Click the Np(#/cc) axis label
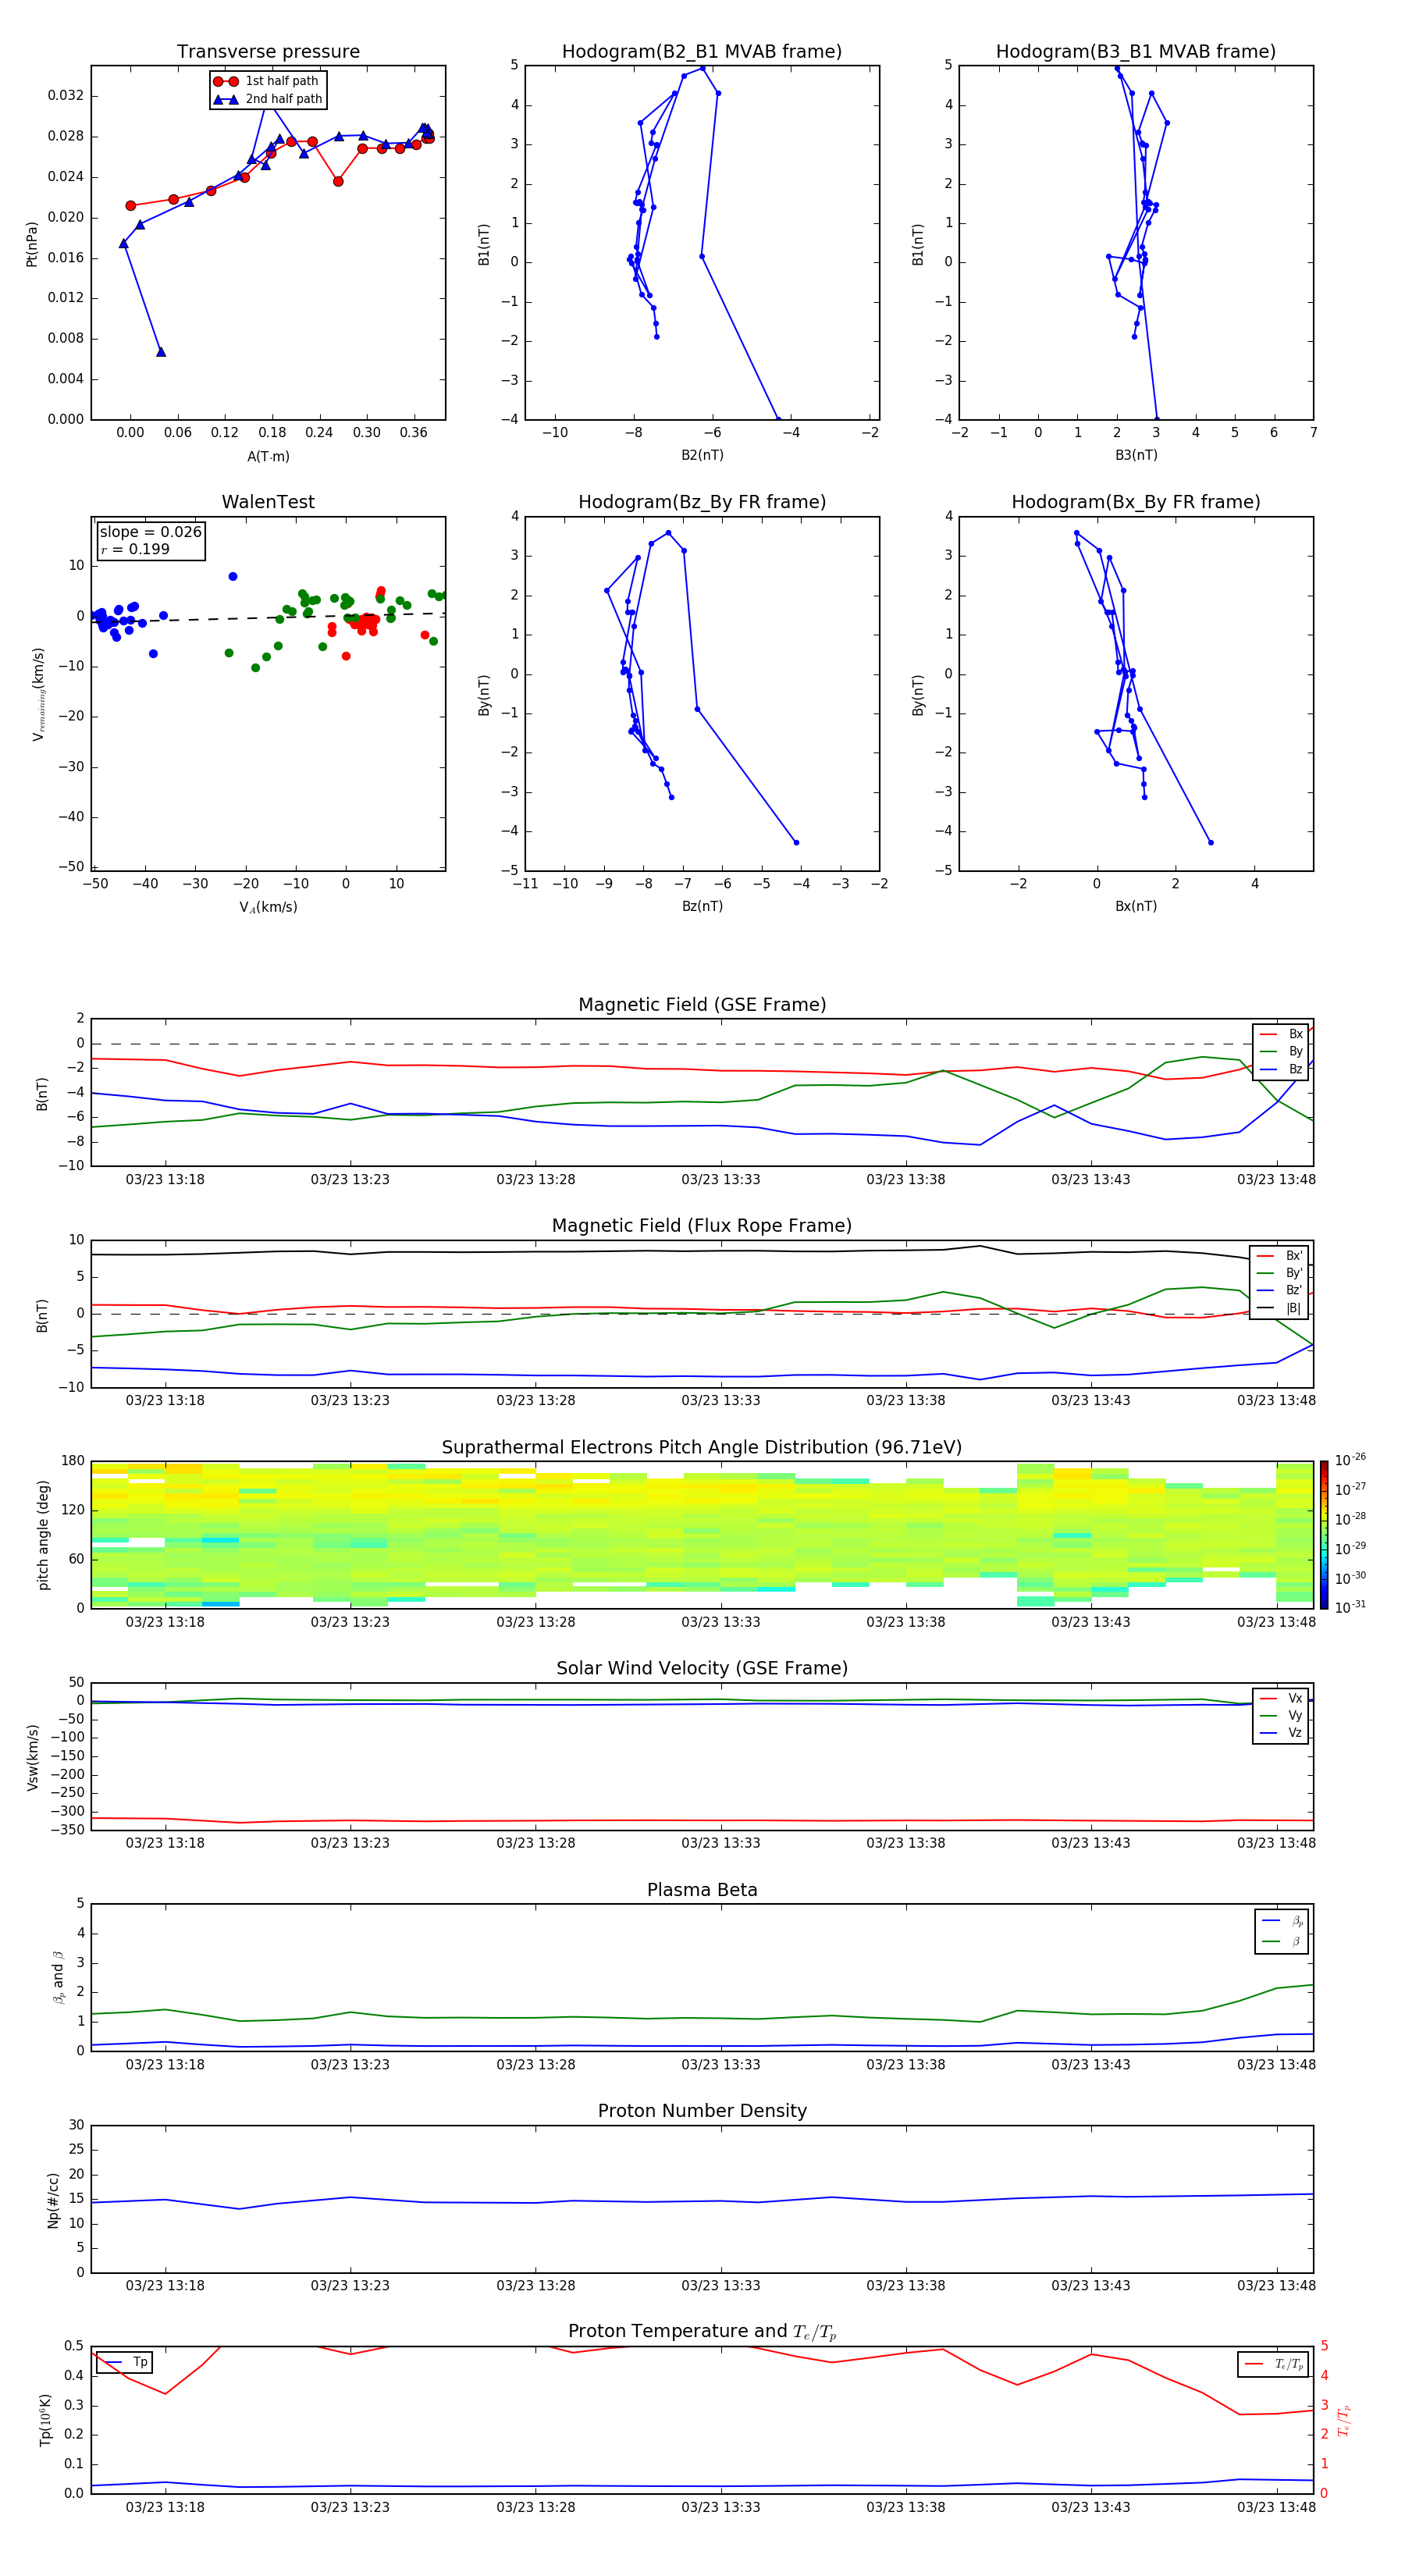This screenshot has height=2576, width=1405. (53, 2199)
